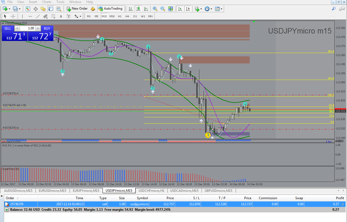Switch timeframe to M1
The width and height of the screenshot is (347, 222).
click(89, 16)
